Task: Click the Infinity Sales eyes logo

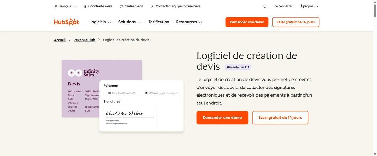Action: (75, 73)
